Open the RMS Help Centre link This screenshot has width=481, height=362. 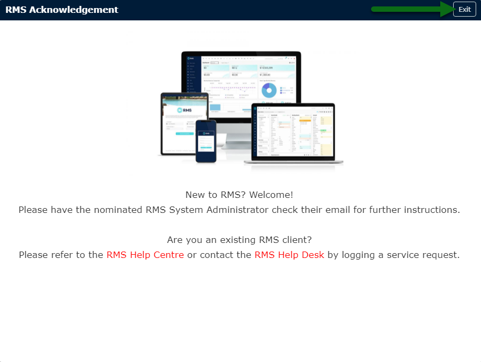tap(145, 255)
